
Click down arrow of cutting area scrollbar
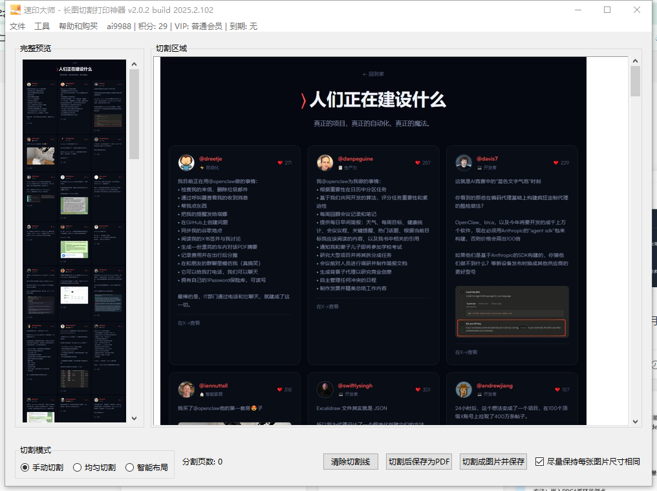click(x=635, y=421)
